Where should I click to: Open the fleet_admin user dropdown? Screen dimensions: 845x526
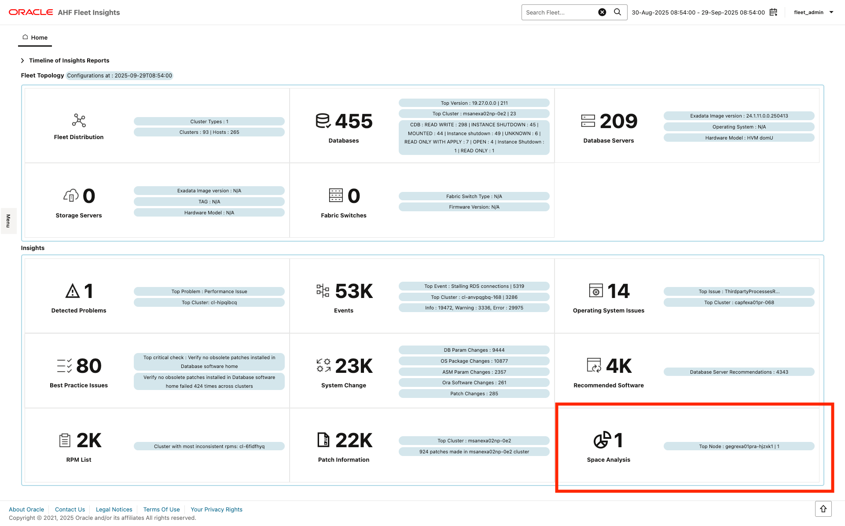tap(812, 12)
